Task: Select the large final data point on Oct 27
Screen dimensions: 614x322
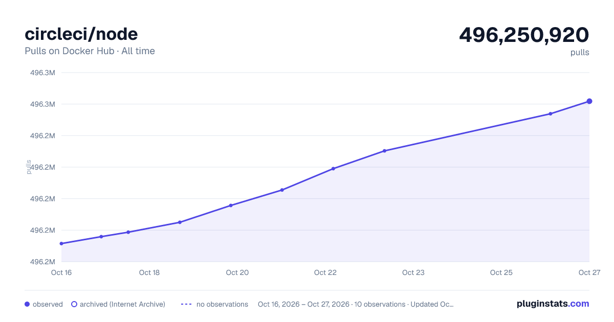Action: tap(589, 101)
